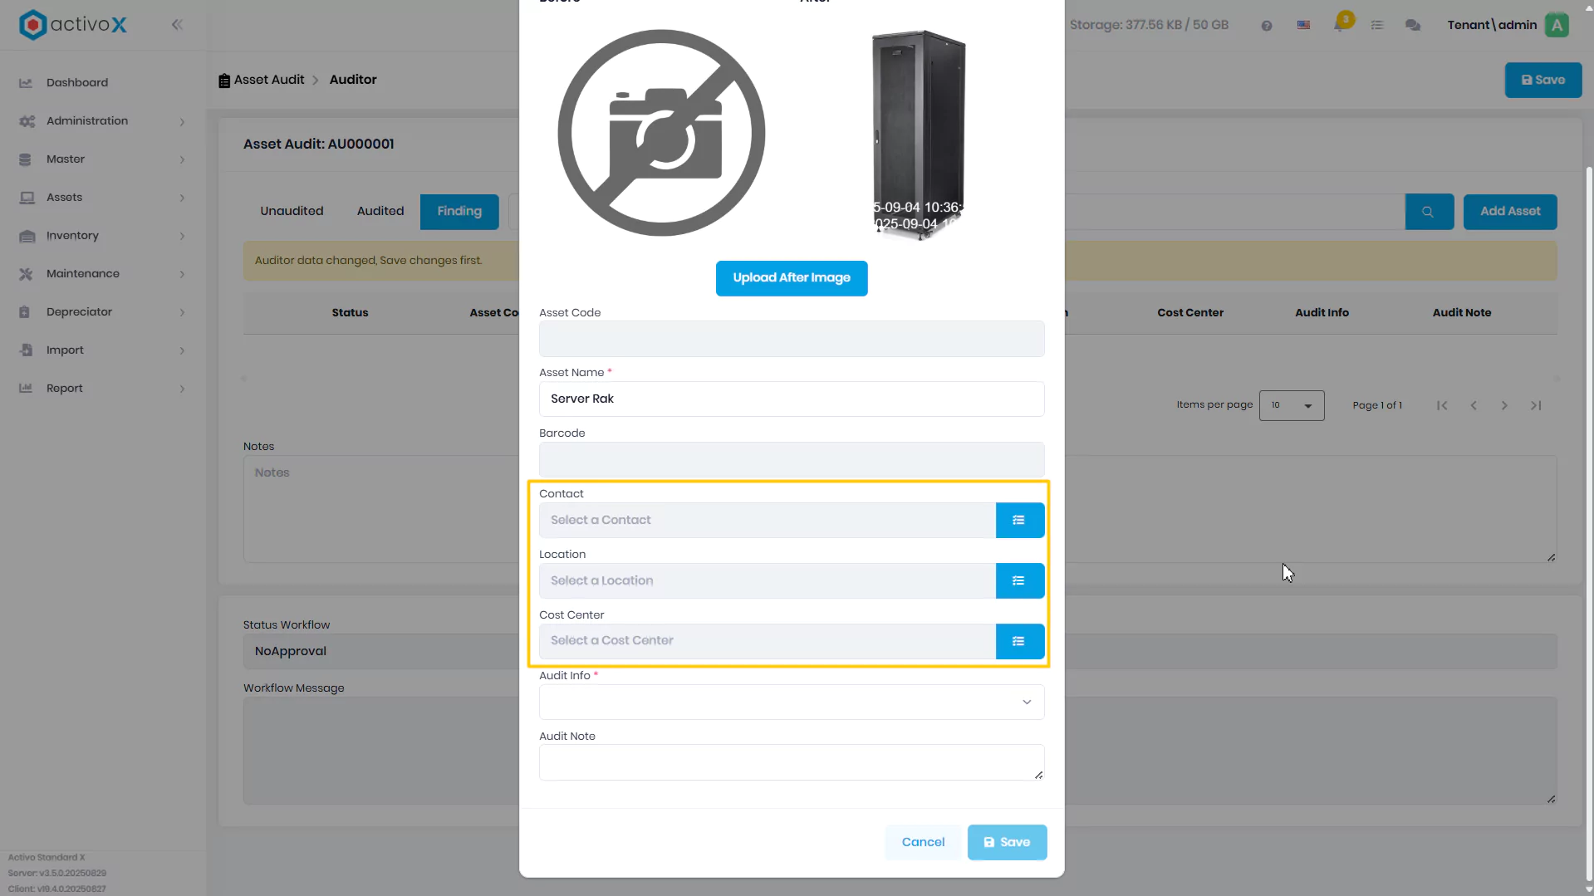This screenshot has height=896, width=1594.
Task: Open Location selection list button
Action: (x=1019, y=580)
